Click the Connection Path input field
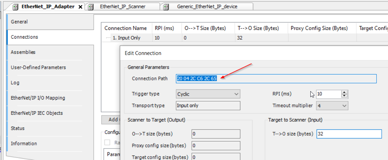The height and width of the screenshot is (160, 388). (276, 79)
